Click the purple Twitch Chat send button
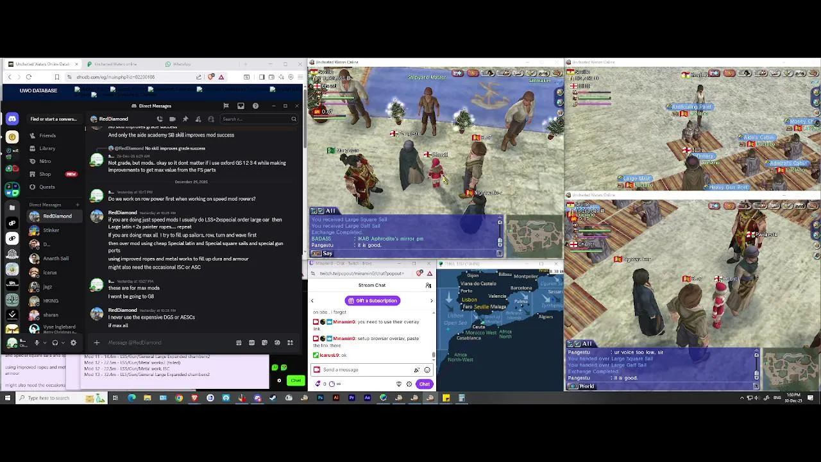This screenshot has width=821, height=462. click(425, 384)
